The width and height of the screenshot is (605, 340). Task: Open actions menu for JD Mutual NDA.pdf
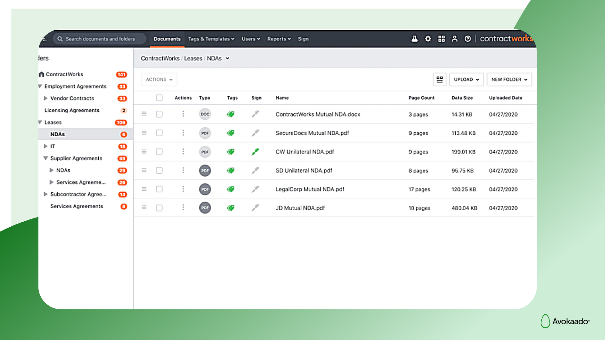pos(183,207)
